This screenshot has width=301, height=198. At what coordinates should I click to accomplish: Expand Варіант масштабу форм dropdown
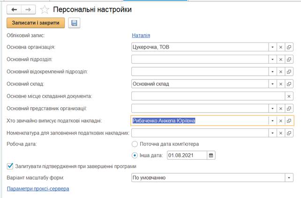(289, 177)
